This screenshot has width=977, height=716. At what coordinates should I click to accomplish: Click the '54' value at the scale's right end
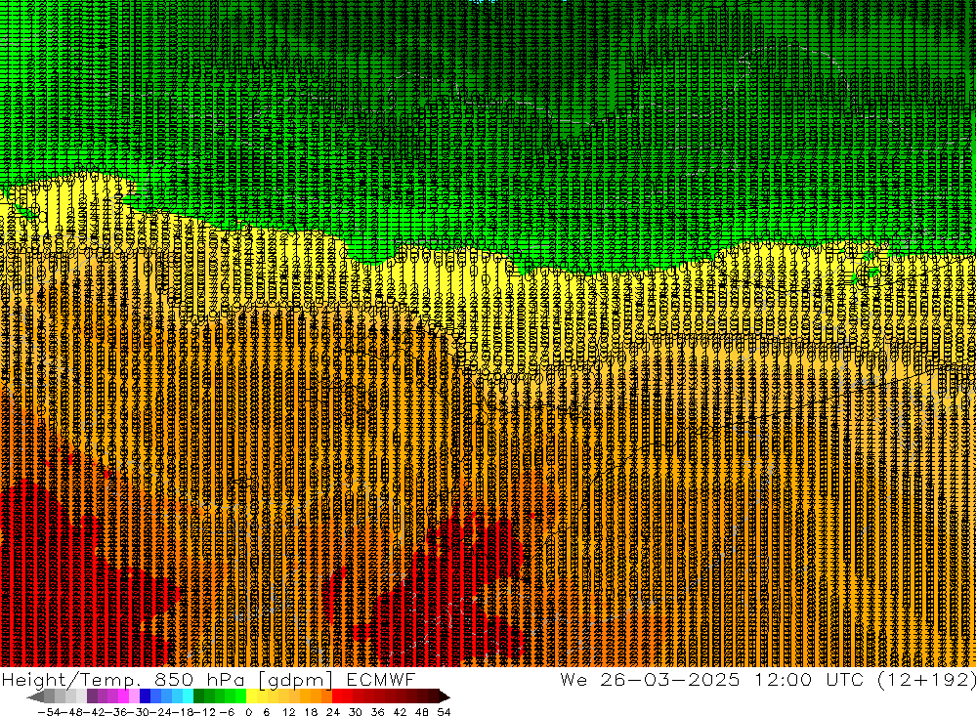444,712
